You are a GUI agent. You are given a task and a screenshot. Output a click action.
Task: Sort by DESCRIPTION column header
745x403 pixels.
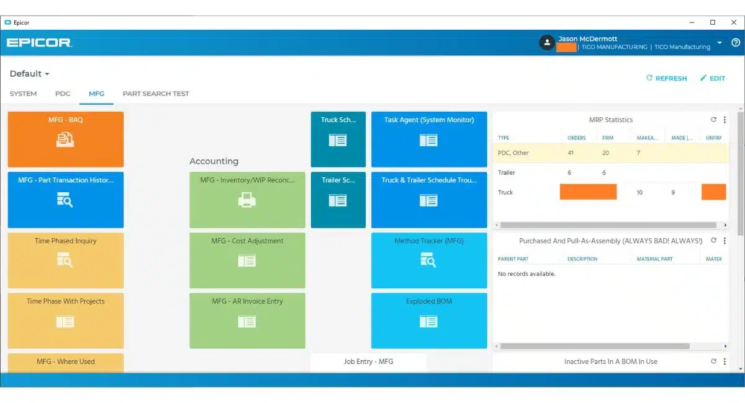(x=582, y=259)
